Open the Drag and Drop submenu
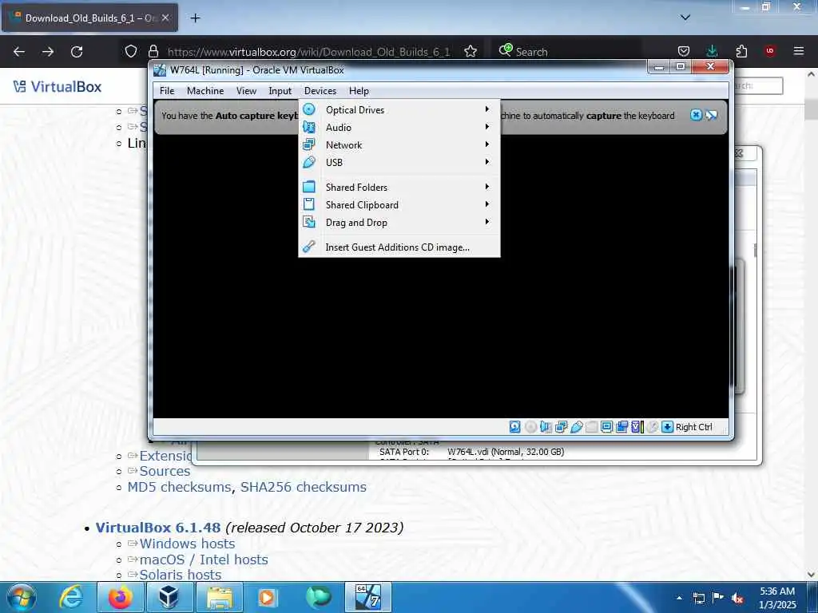818x613 pixels. pyautogui.click(x=399, y=223)
